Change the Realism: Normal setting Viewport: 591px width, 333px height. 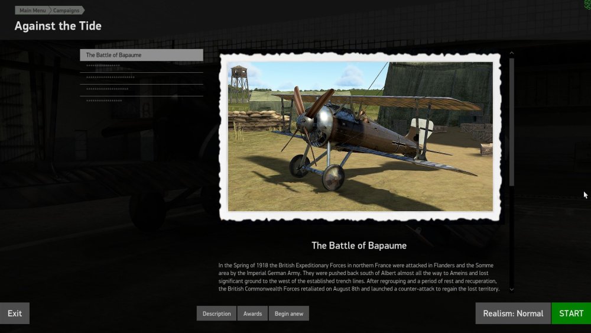point(513,313)
